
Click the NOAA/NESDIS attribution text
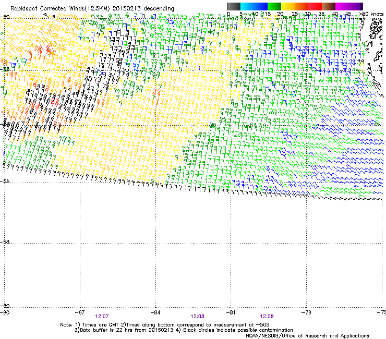(307, 336)
